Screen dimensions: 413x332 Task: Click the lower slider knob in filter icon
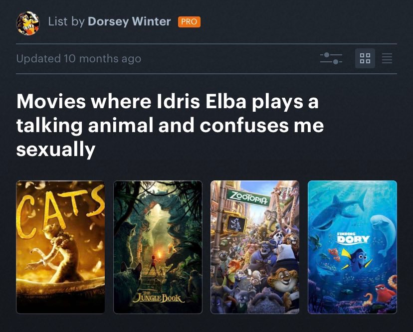pyautogui.click(x=336, y=62)
